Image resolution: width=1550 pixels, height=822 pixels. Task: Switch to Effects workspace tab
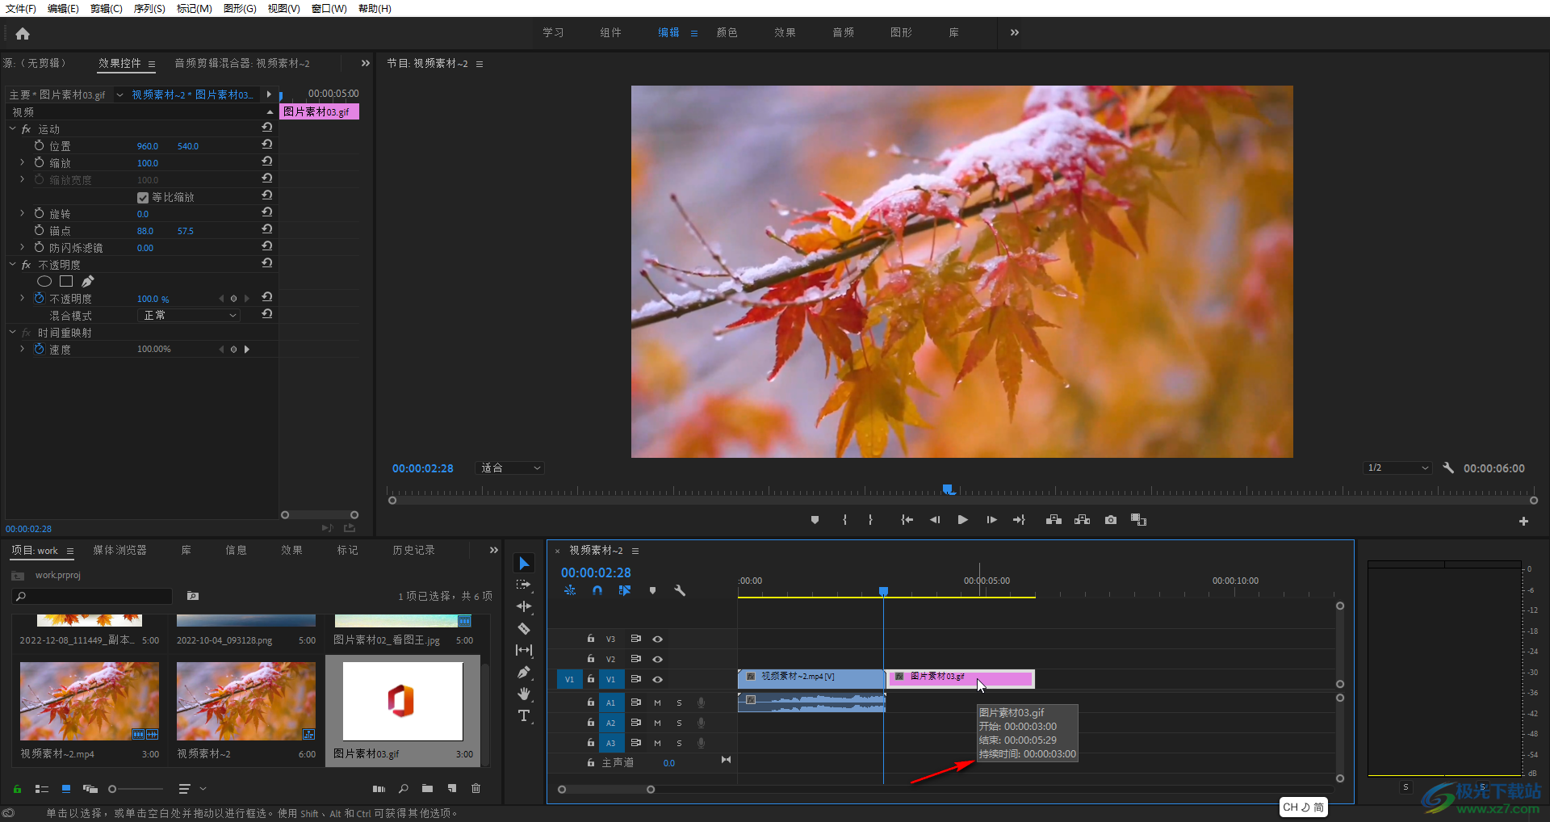pyautogui.click(x=785, y=32)
